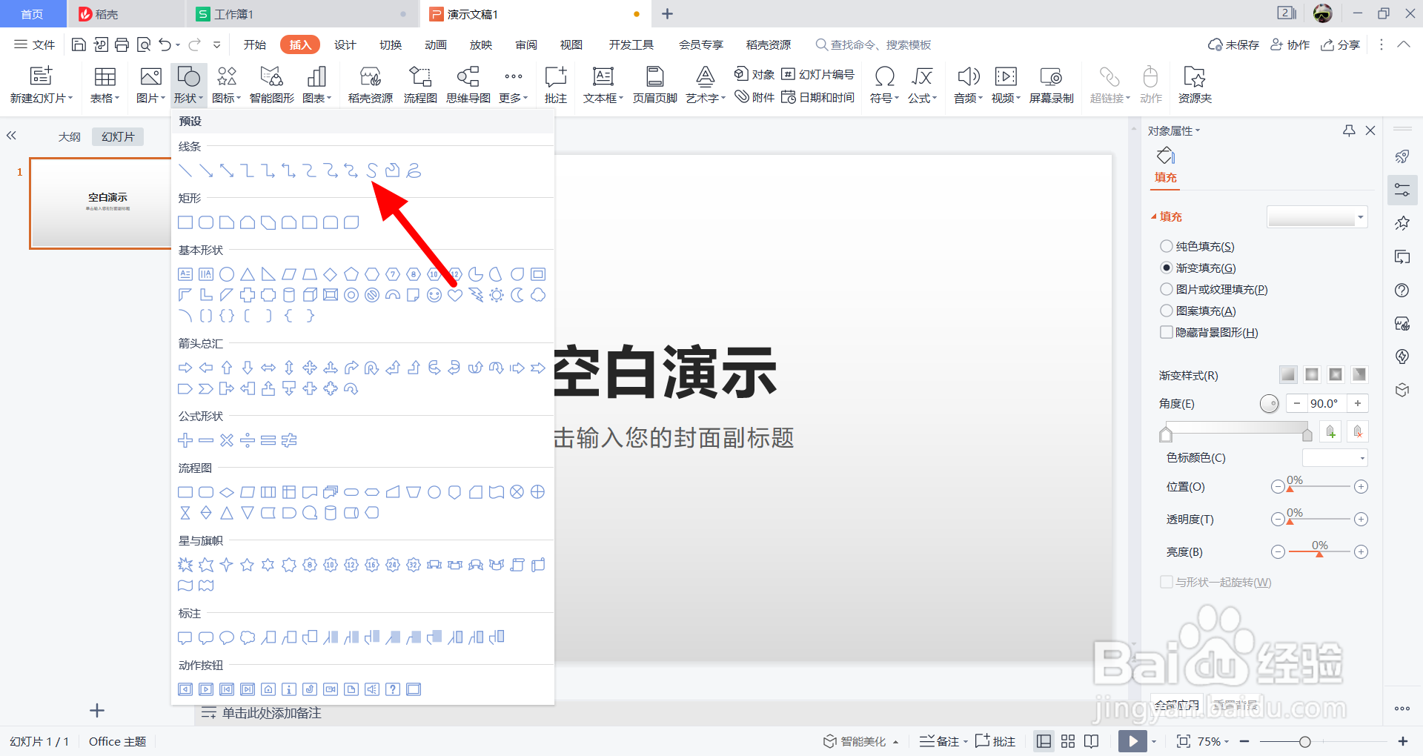Click the 协作 collaborate button

[x=1290, y=44]
